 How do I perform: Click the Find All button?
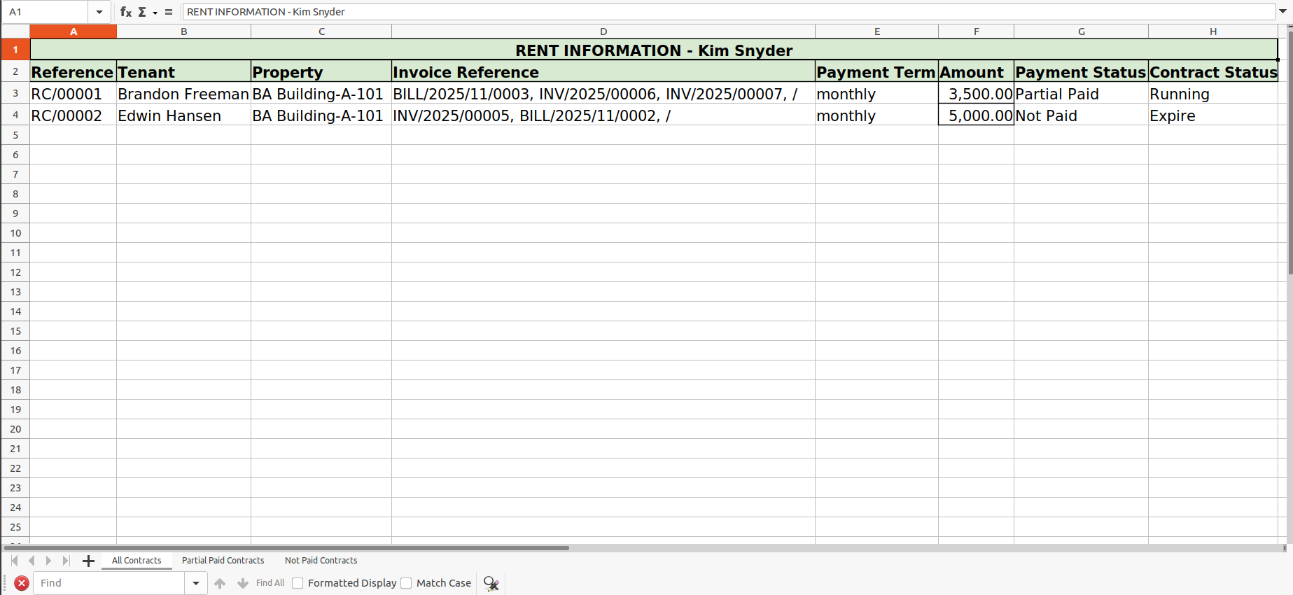pos(270,583)
